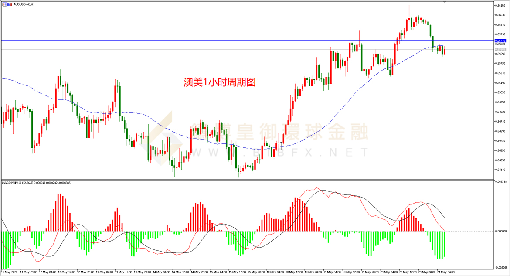Click the 18 May 20:00 time axis marker
The width and height of the screenshot is (510, 276).
point(313,272)
